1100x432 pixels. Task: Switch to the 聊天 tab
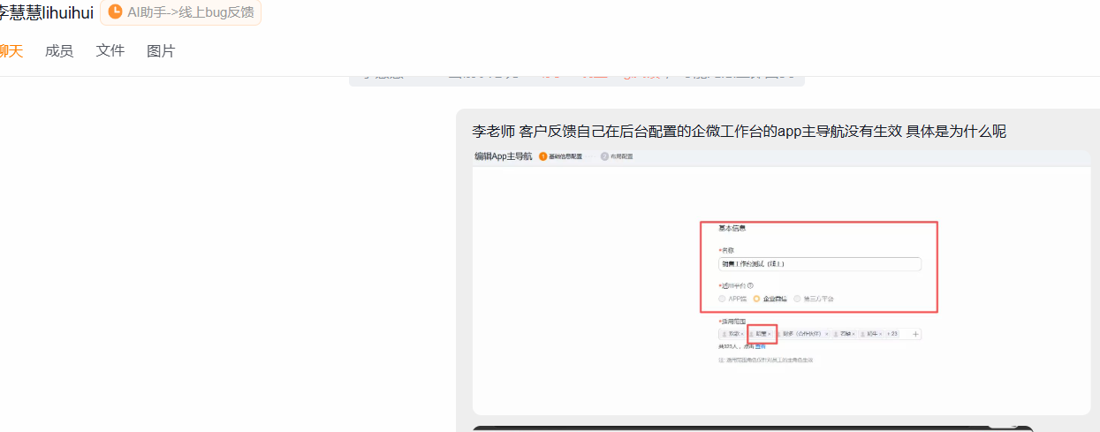tap(11, 51)
